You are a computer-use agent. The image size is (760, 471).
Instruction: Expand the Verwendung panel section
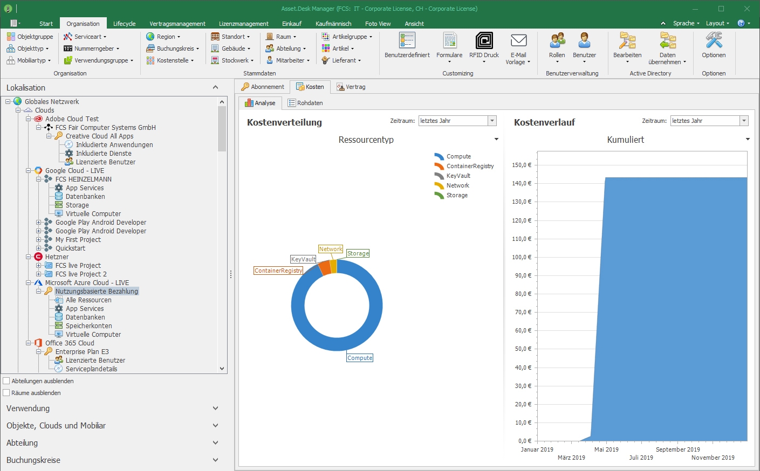[x=215, y=408]
